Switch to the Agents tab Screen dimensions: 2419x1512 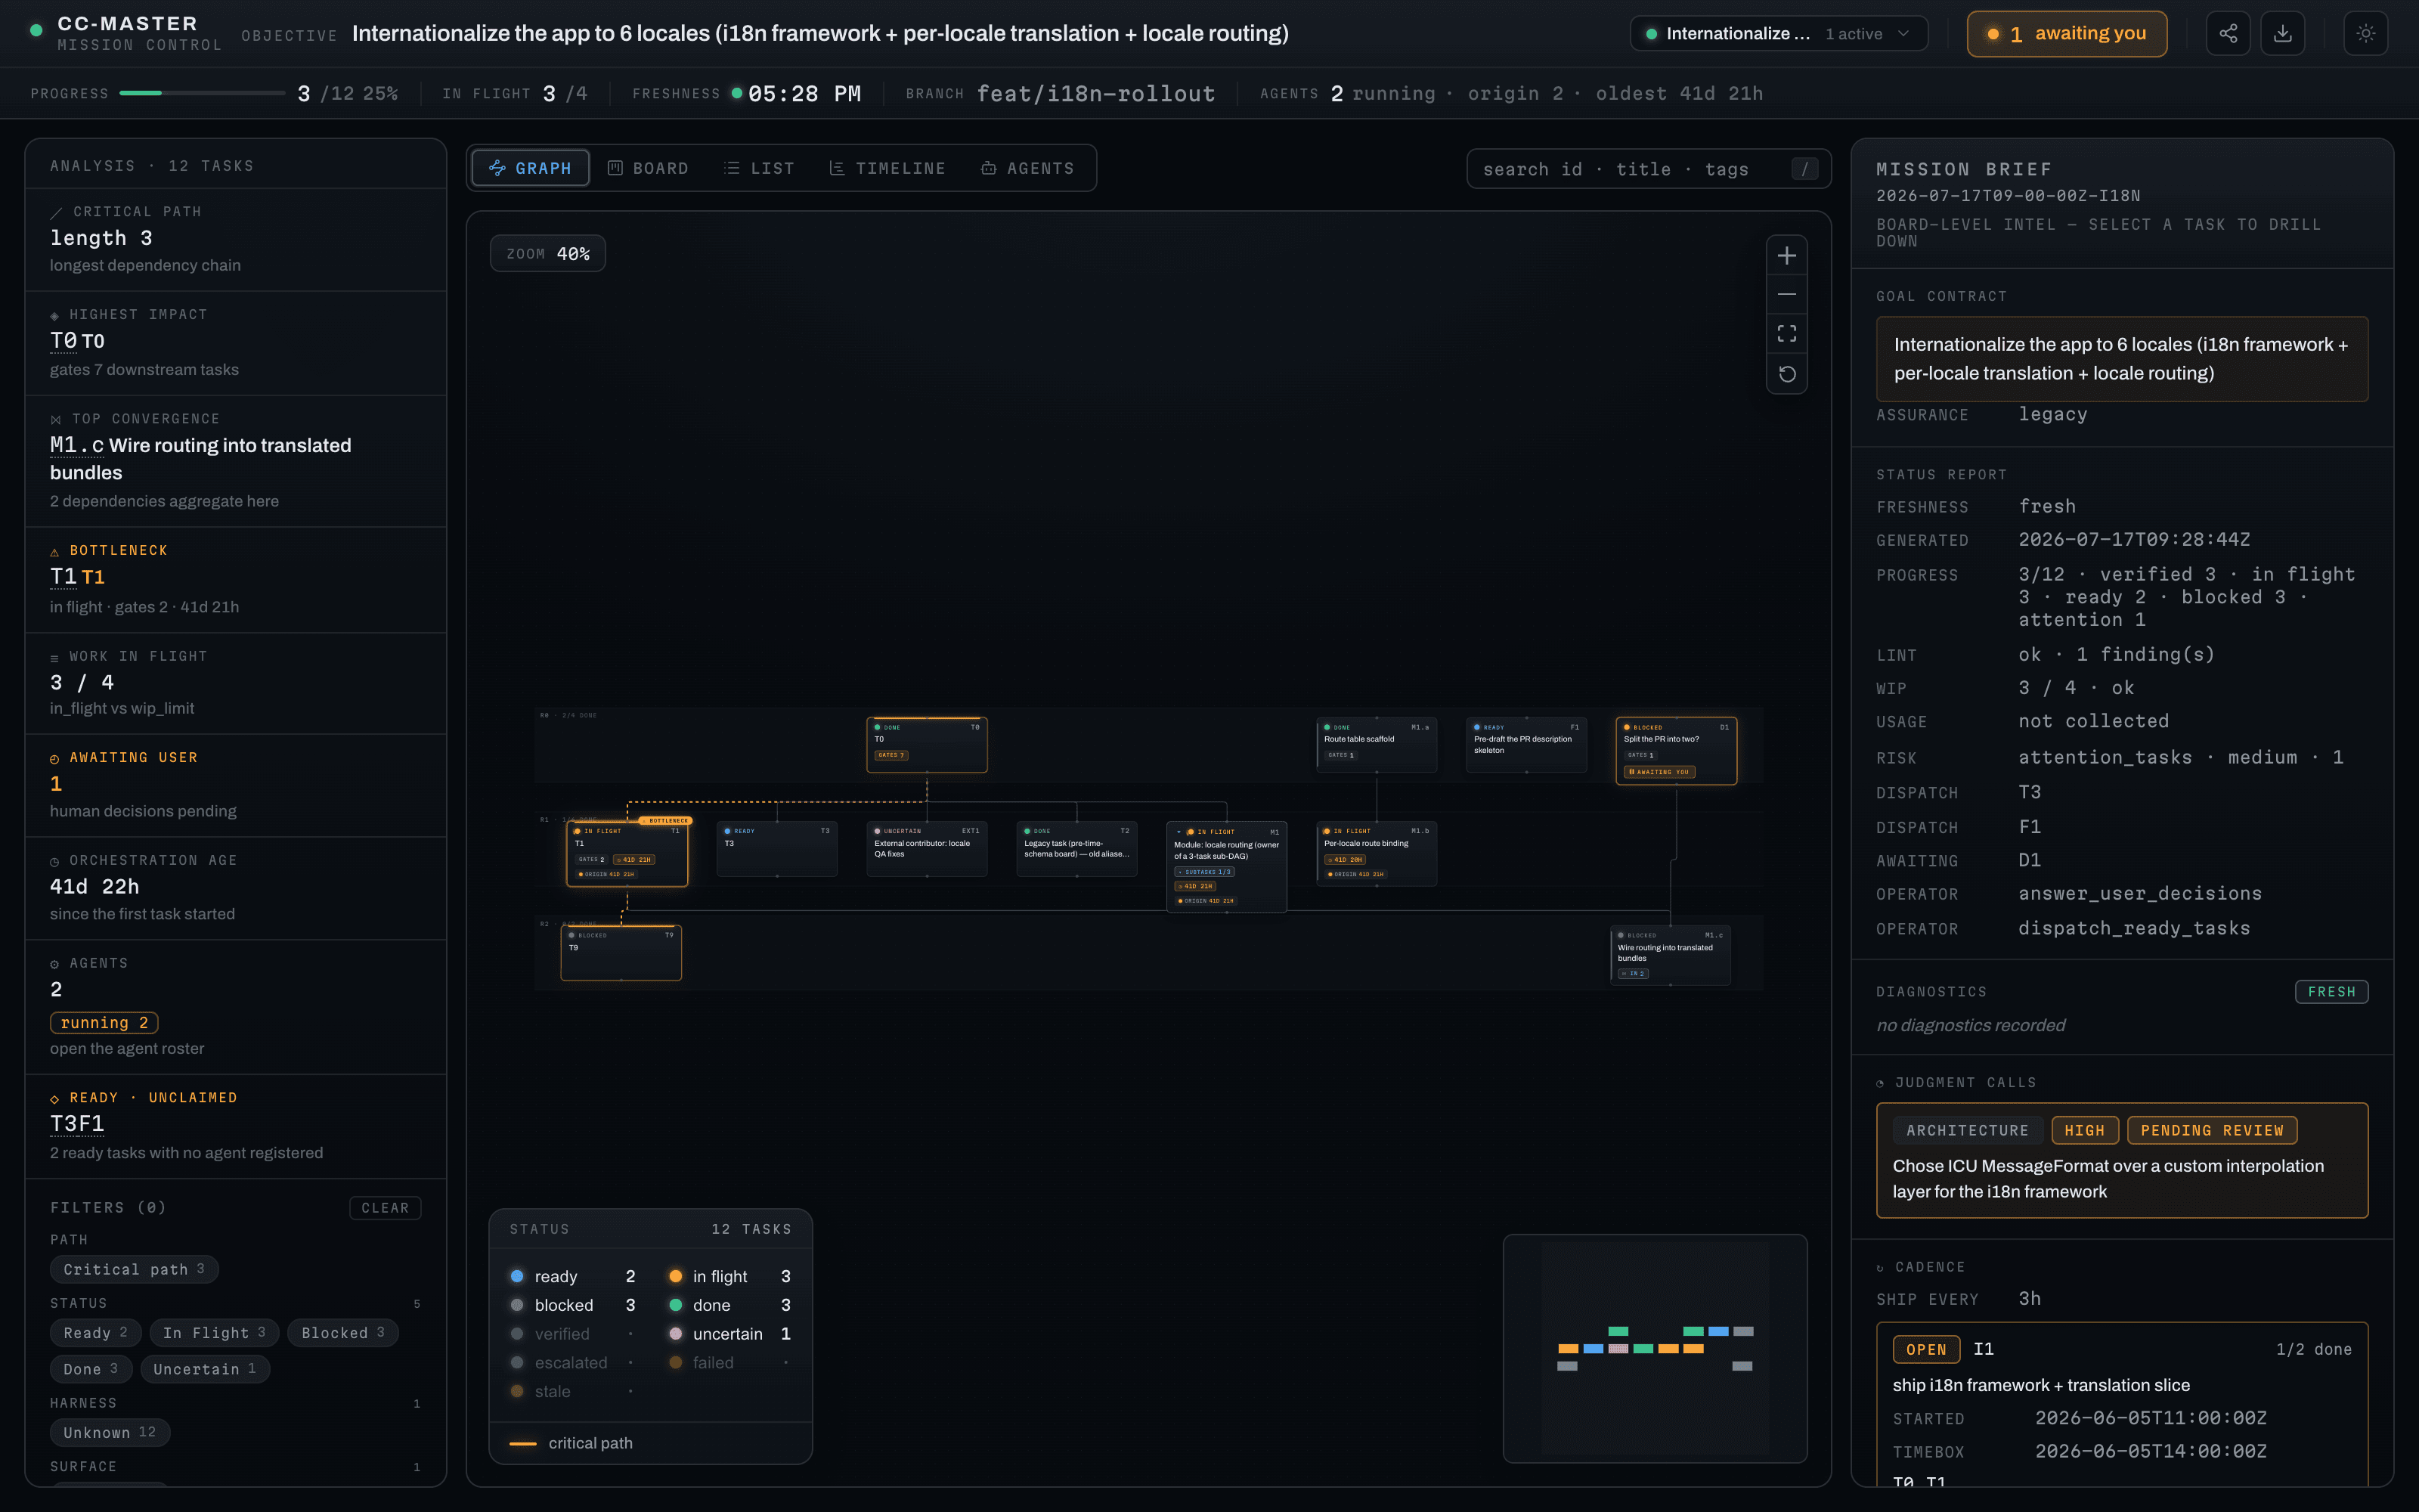pyautogui.click(x=1027, y=168)
